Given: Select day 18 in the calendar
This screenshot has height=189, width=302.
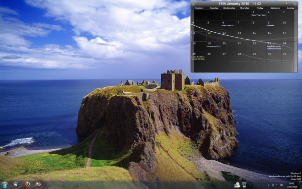Looking at the screenshot, I should pos(199,47).
